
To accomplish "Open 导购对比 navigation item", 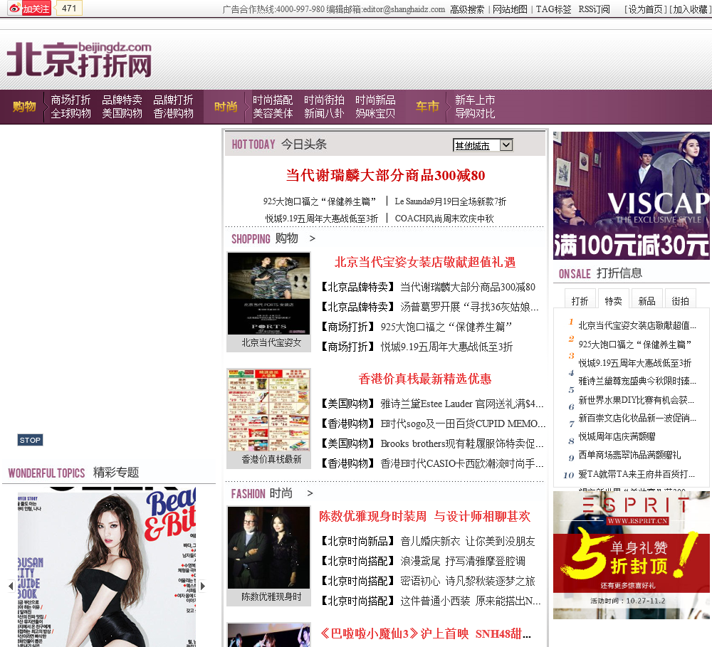I will click(475, 113).
